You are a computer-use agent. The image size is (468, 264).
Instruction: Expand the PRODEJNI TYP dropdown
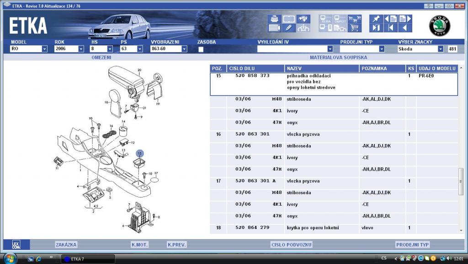tap(382, 49)
